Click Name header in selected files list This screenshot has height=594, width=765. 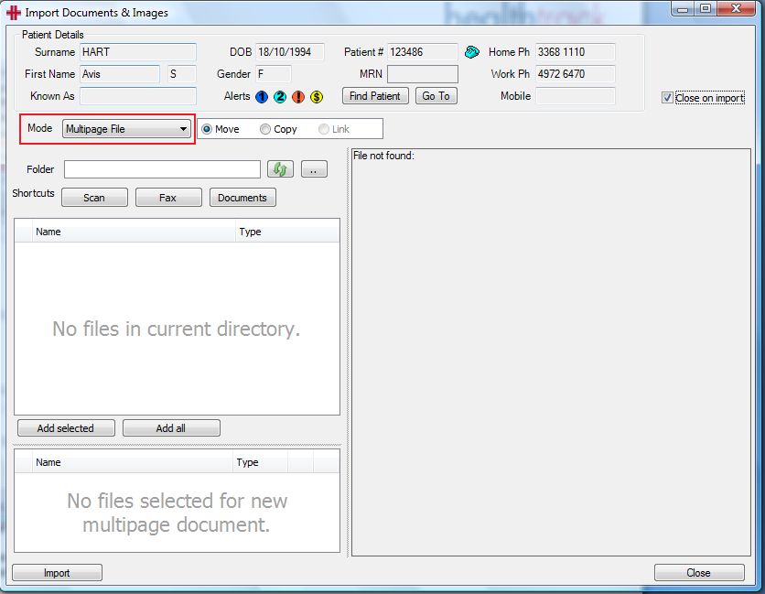pyautogui.click(x=132, y=462)
